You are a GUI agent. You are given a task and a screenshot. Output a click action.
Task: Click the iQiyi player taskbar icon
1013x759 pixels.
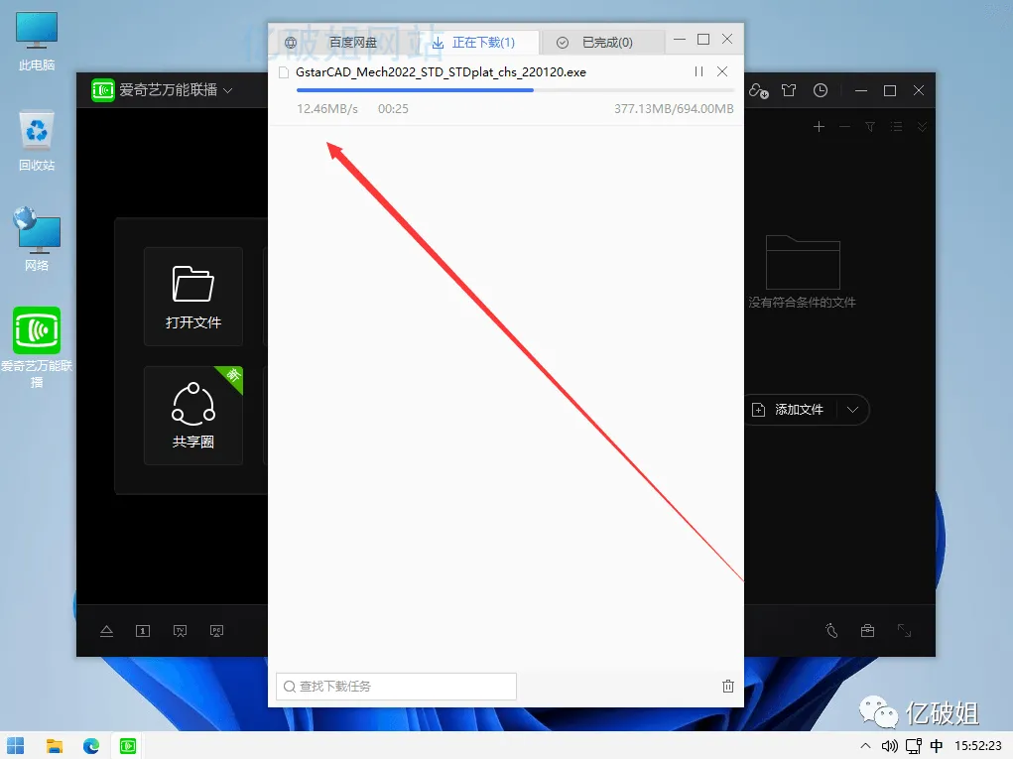point(128,746)
